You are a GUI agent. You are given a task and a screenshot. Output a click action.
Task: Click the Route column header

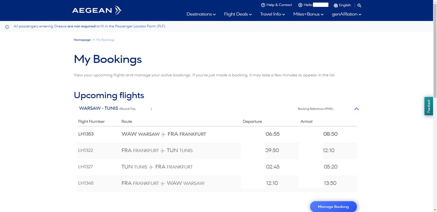[127, 122]
